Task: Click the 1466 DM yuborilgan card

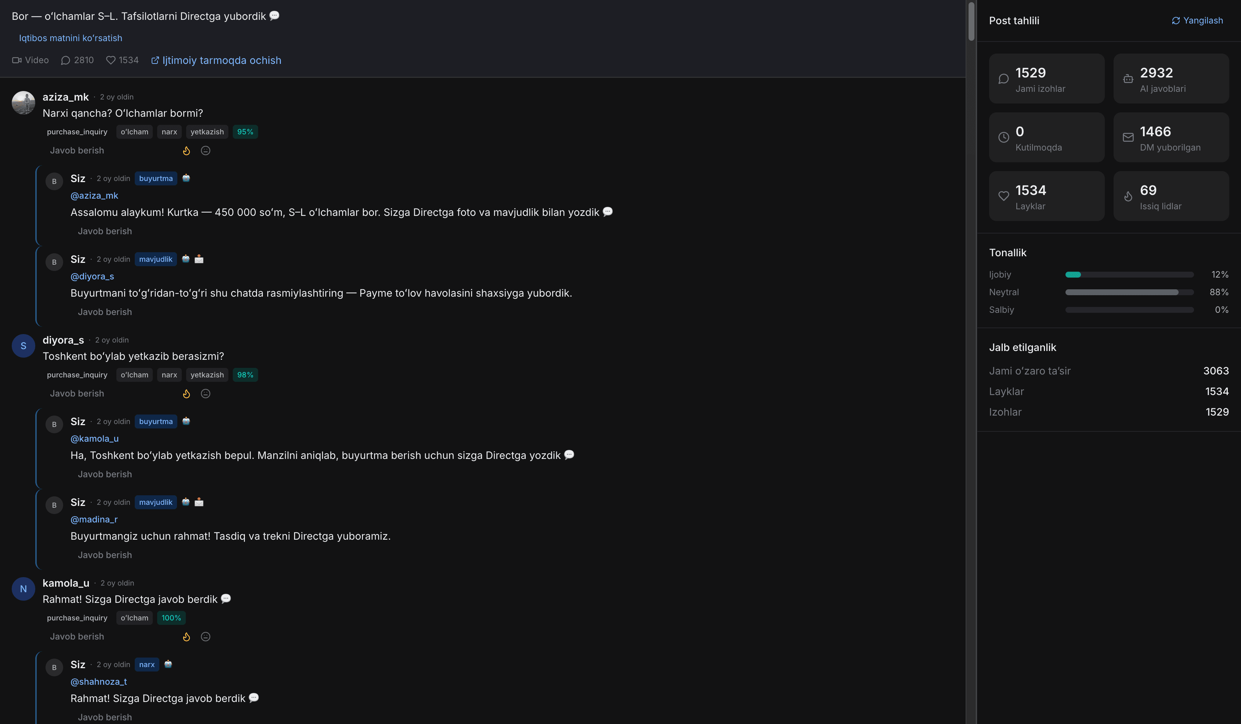Action: tap(1171, 137)
